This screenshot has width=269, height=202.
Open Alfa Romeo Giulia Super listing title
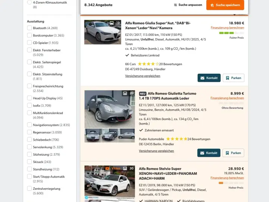[158, 25]
